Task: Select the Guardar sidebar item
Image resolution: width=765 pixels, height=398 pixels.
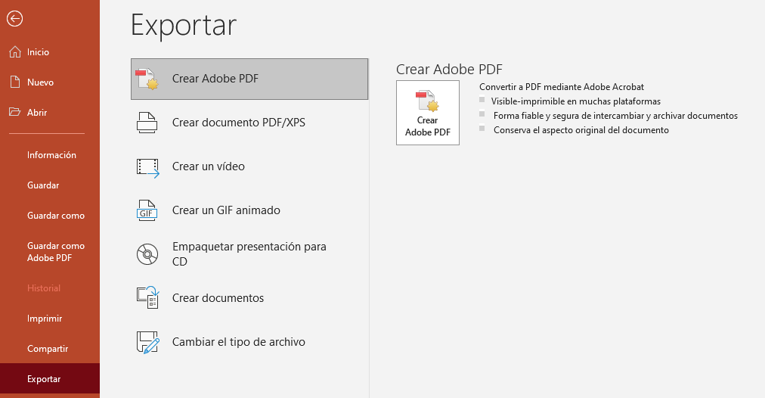Action: point(43,185)
